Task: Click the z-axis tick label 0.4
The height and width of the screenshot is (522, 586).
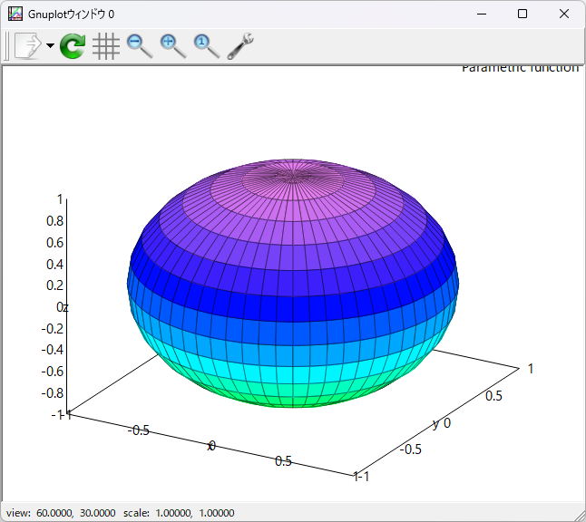Action: (x=55, y=265)
